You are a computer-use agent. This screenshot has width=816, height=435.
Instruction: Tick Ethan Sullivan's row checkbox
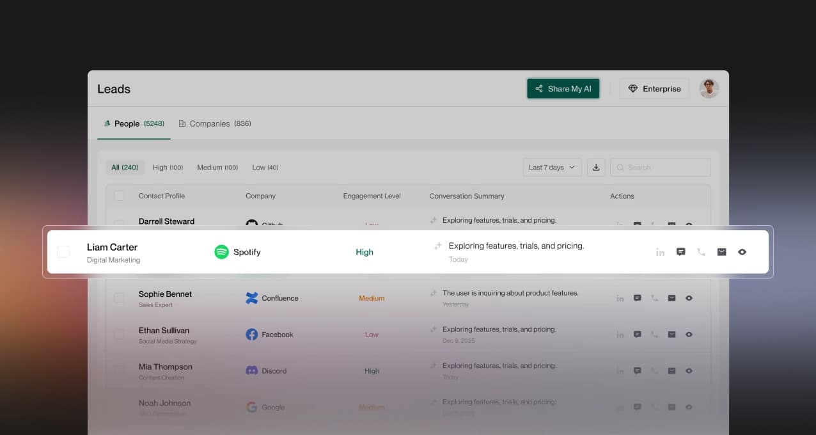point(119,334)
